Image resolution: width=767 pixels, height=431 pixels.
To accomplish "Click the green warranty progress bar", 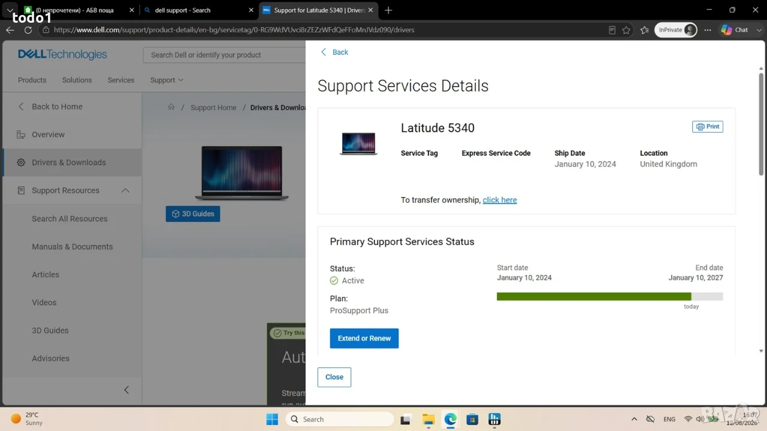I will (x=594, y=296).
